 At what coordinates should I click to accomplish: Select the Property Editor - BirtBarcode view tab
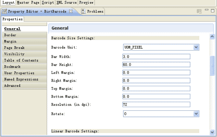pyautogui.click(x=37, y=11)
